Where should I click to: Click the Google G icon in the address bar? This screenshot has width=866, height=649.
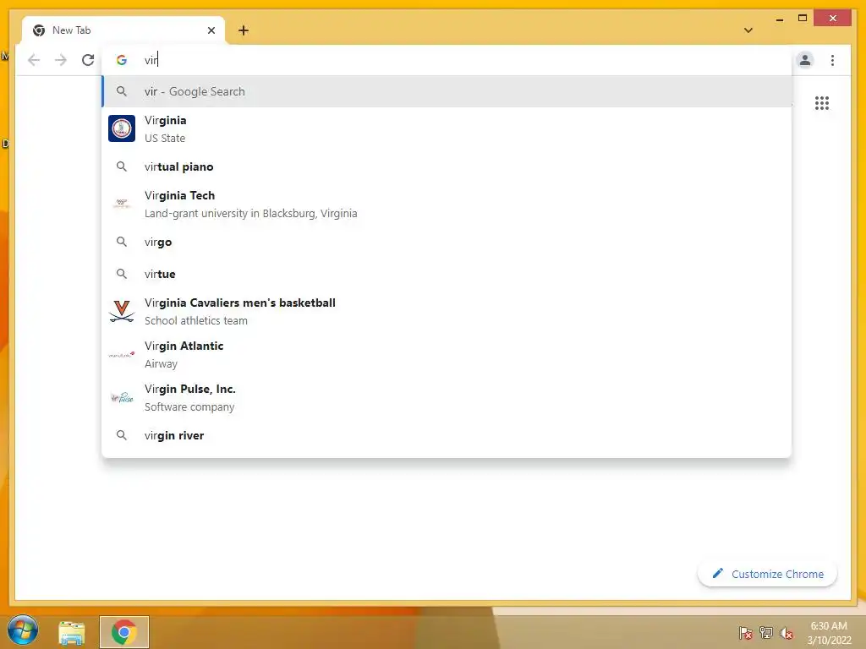point(122,60)
